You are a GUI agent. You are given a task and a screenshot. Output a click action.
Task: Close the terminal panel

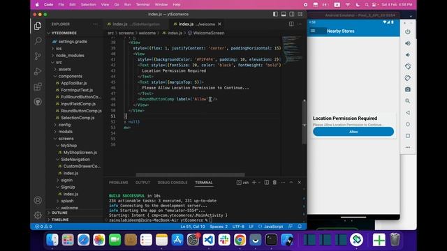[x=300, y=183]
